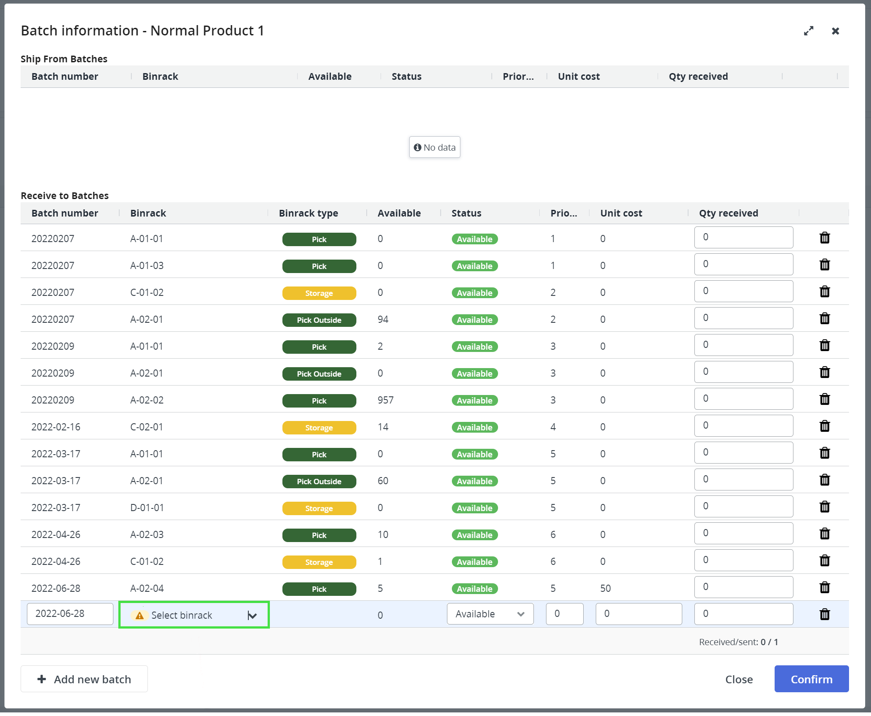Remove the new unassigned batch row
This screenshot has height=716, width=871.
(x=824, y=615)
